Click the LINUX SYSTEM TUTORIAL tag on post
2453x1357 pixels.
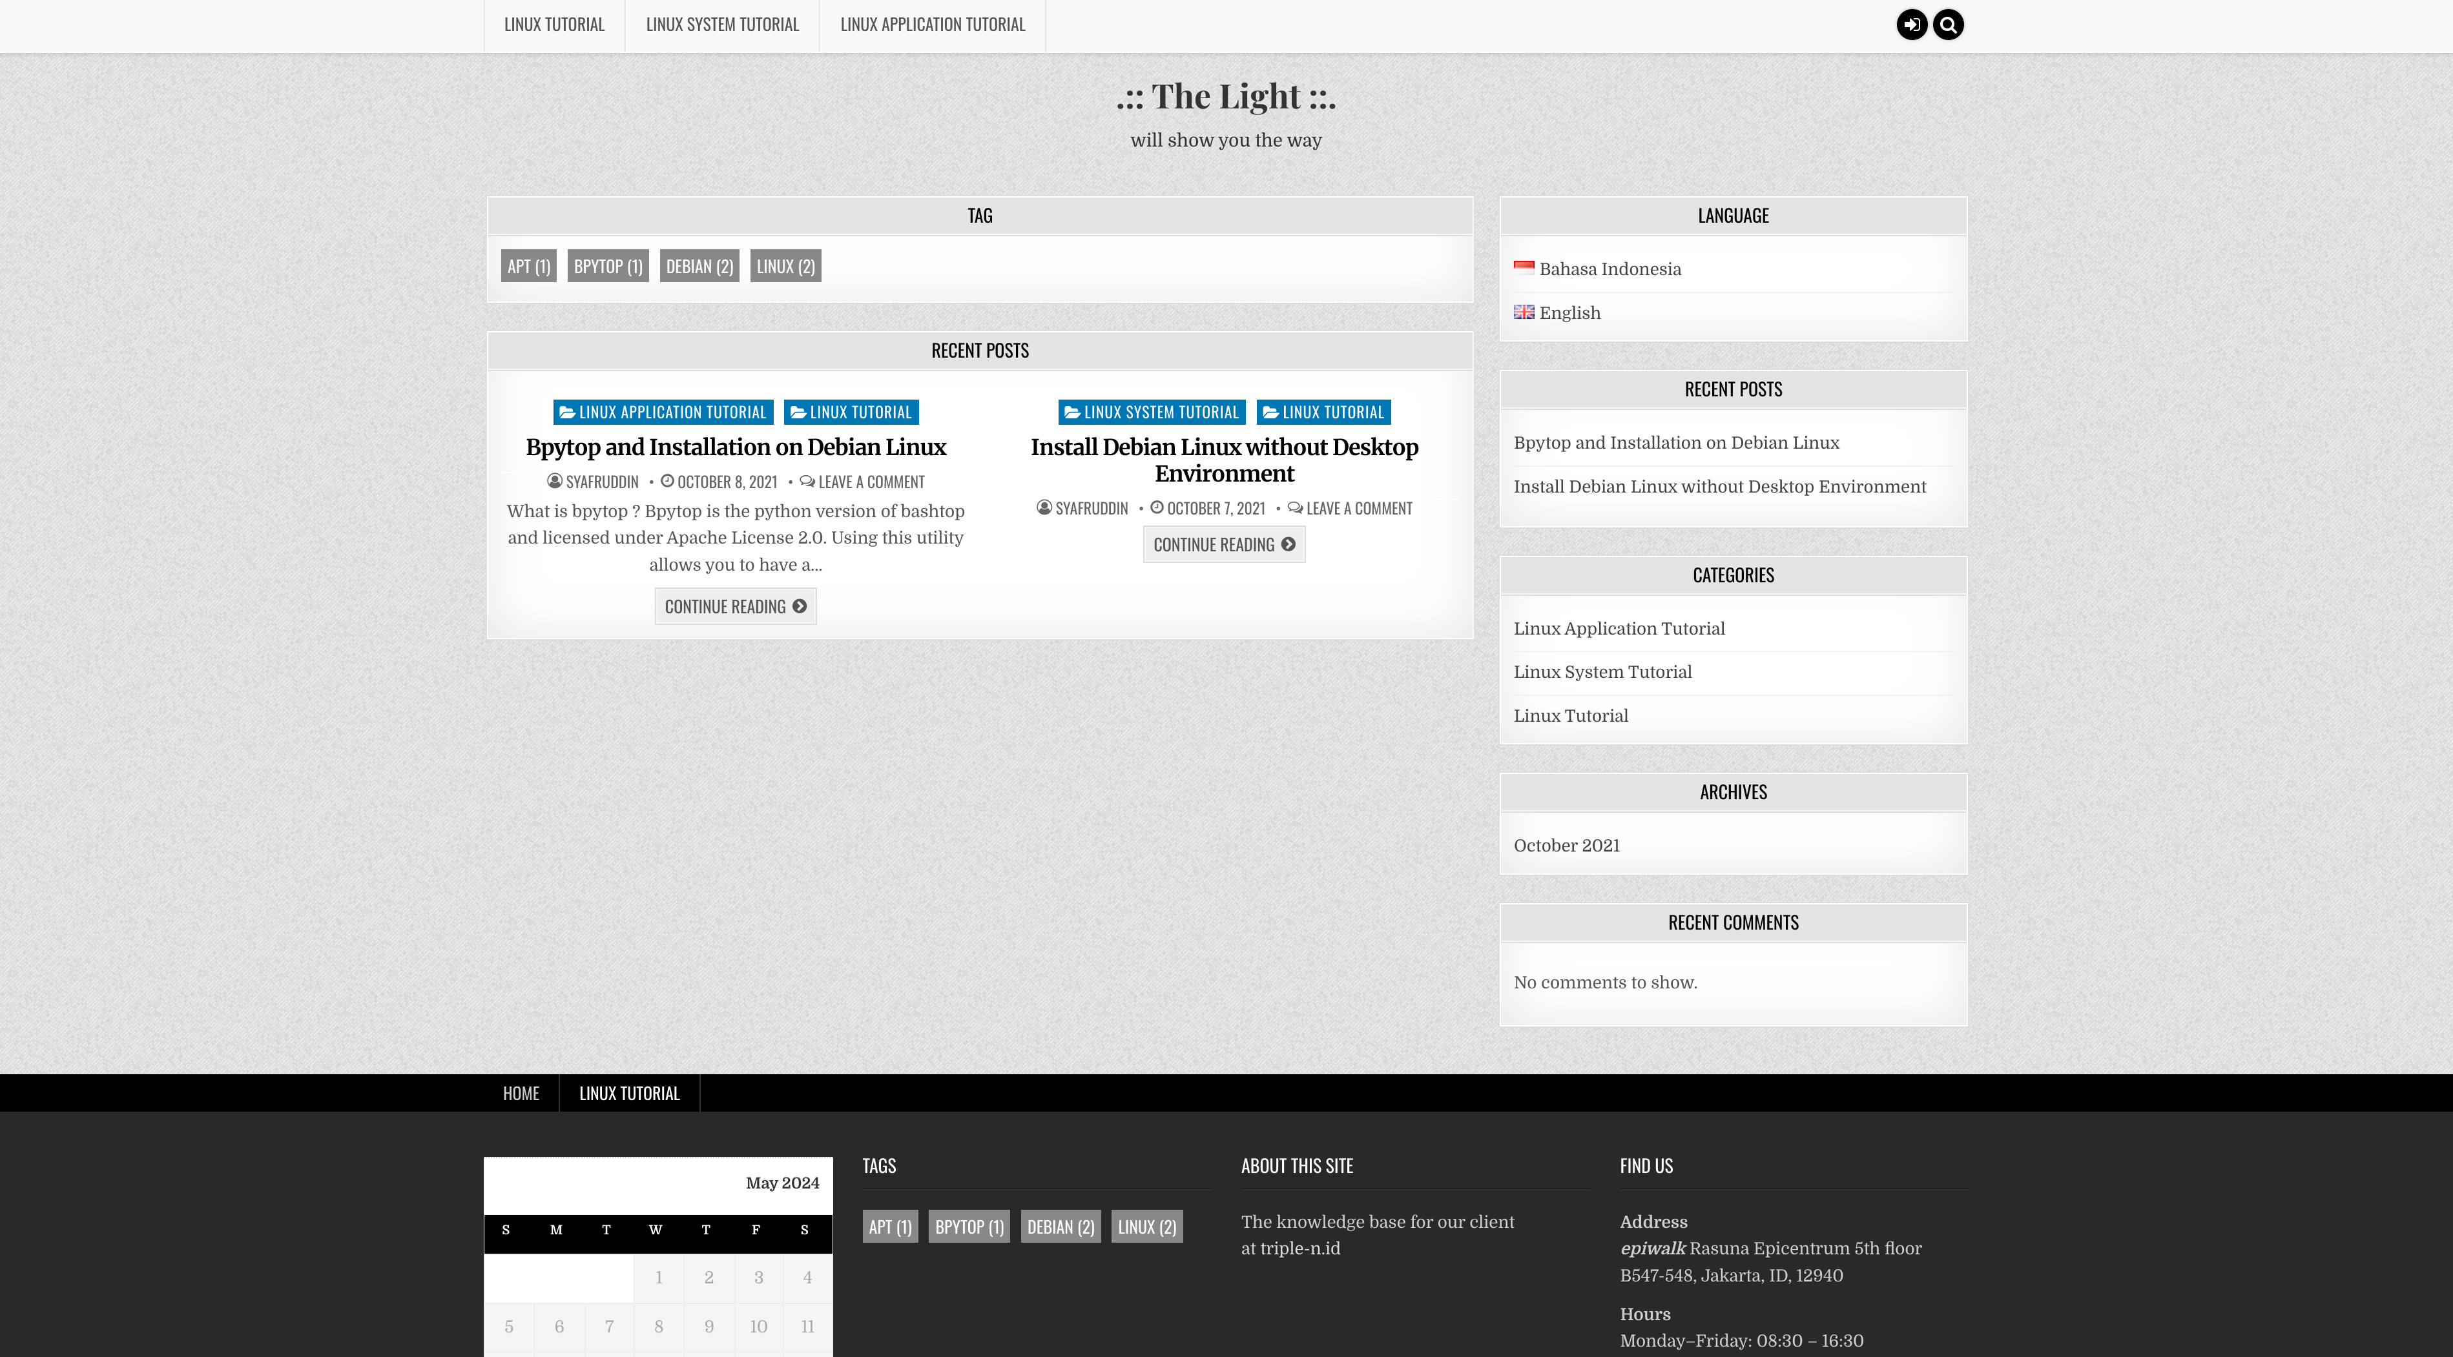click(x=1153, y=411)
